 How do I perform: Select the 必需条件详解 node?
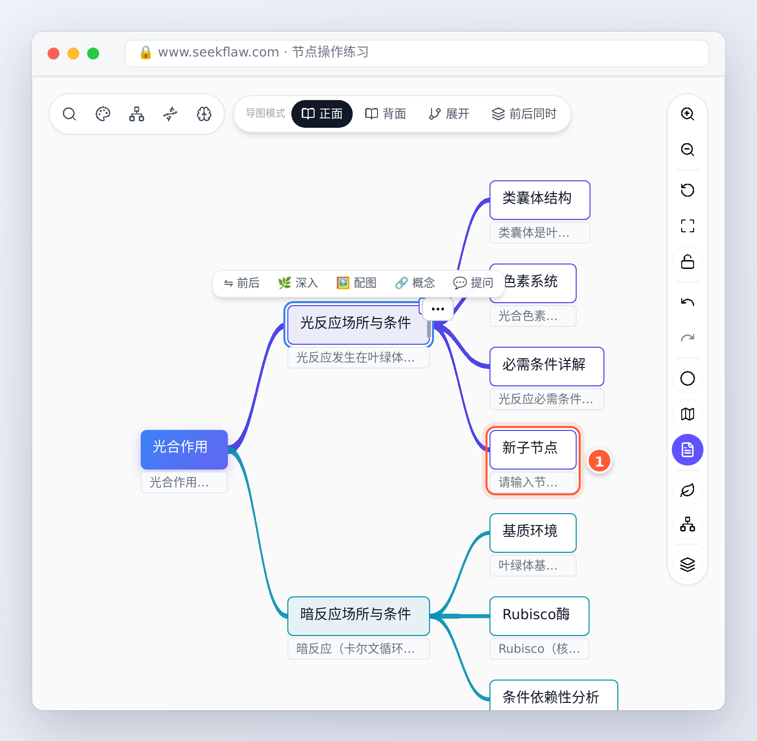(x=547, y=367)
